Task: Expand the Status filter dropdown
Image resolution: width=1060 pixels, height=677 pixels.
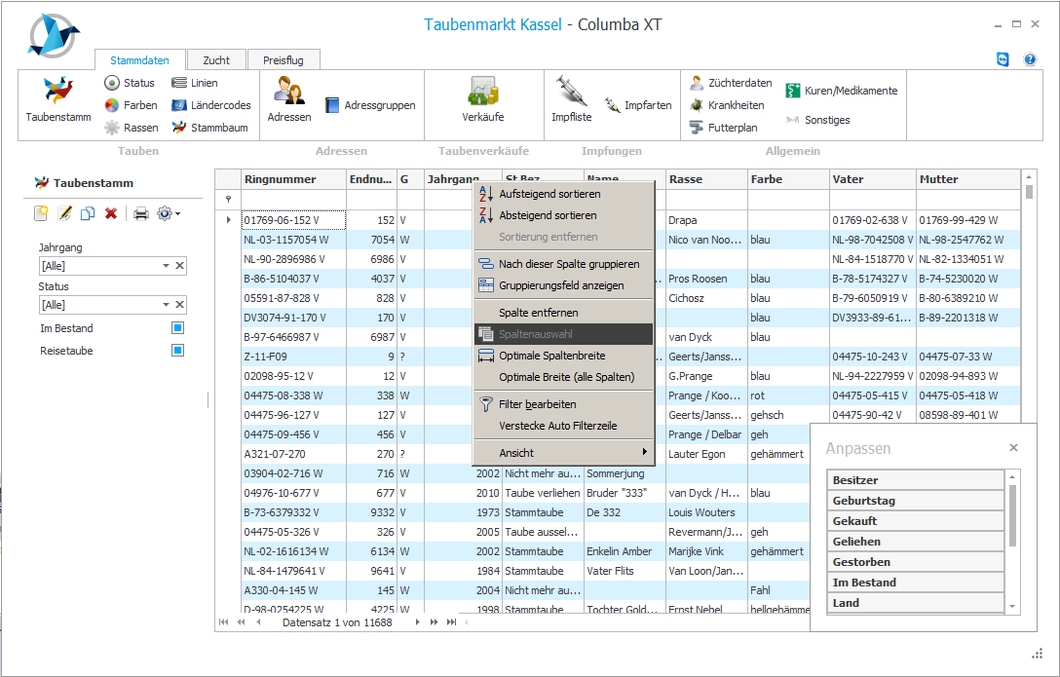Action: pyautogui.click(x=166, y=306)
